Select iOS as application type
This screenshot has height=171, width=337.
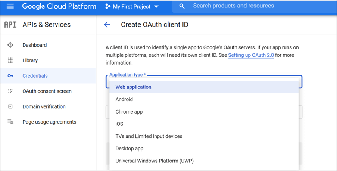click(119, 124)
